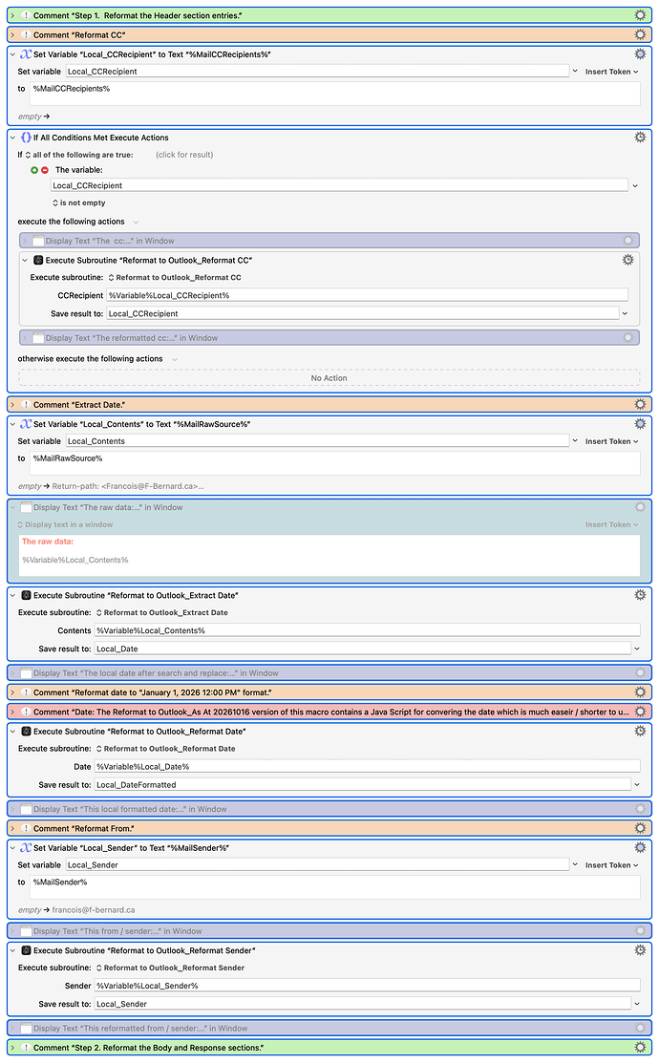Click Insert Token for the Local_Sender variable
Screen dimensions: 659x1064
tap(611, 865)
